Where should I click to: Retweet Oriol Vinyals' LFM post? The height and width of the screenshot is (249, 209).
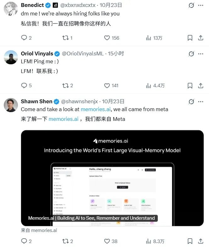[x=65, y=86]
